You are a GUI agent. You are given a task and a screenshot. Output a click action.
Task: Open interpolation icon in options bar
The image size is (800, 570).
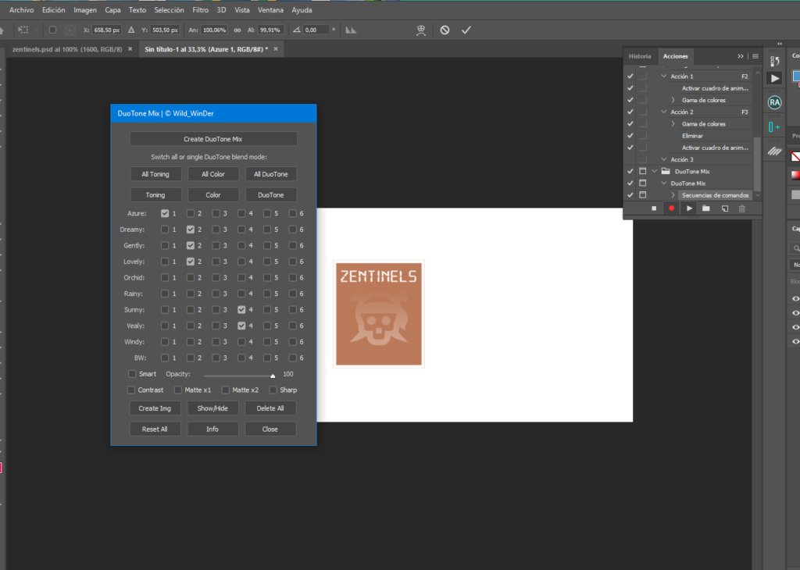351,30
